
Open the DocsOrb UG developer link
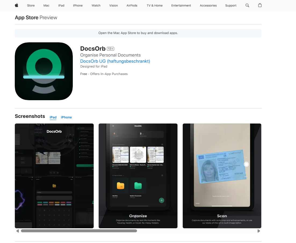[x=115, y=61]
